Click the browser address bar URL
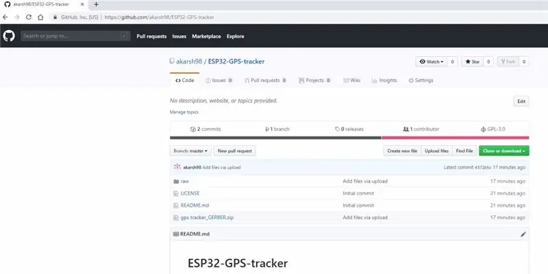This screenshot has width=548, height=274. click(160, 17)
